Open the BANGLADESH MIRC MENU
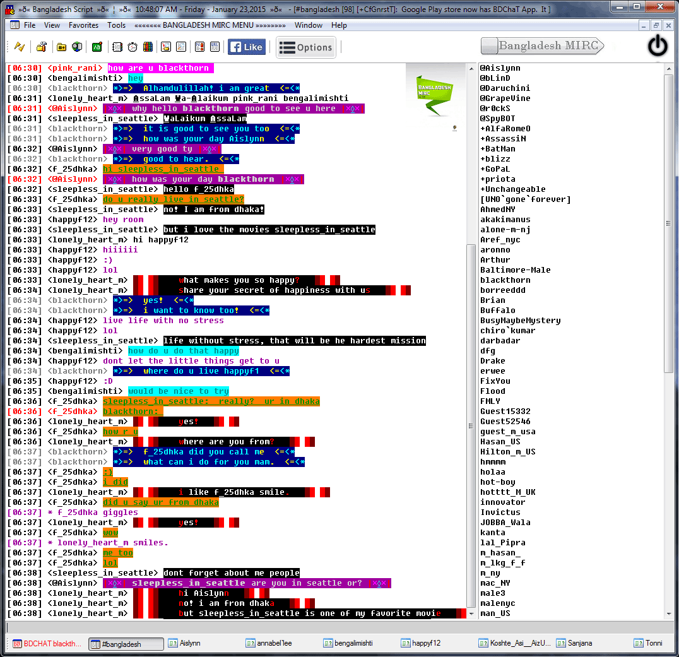Image resolution: width=679 pixels, height=657 pixels. tap(210, 25)
